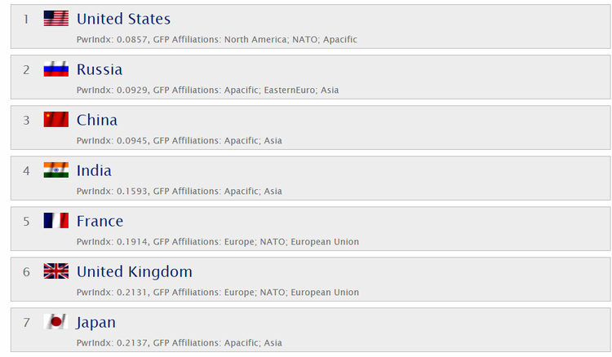Screen dimensions: 612x357
Task: Click rank number 4 in the list
Action: tap(26, 170)
